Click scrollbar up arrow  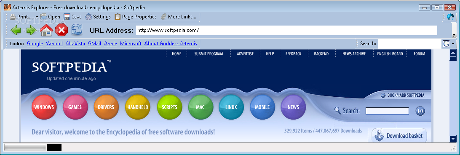tap(453, 53)
